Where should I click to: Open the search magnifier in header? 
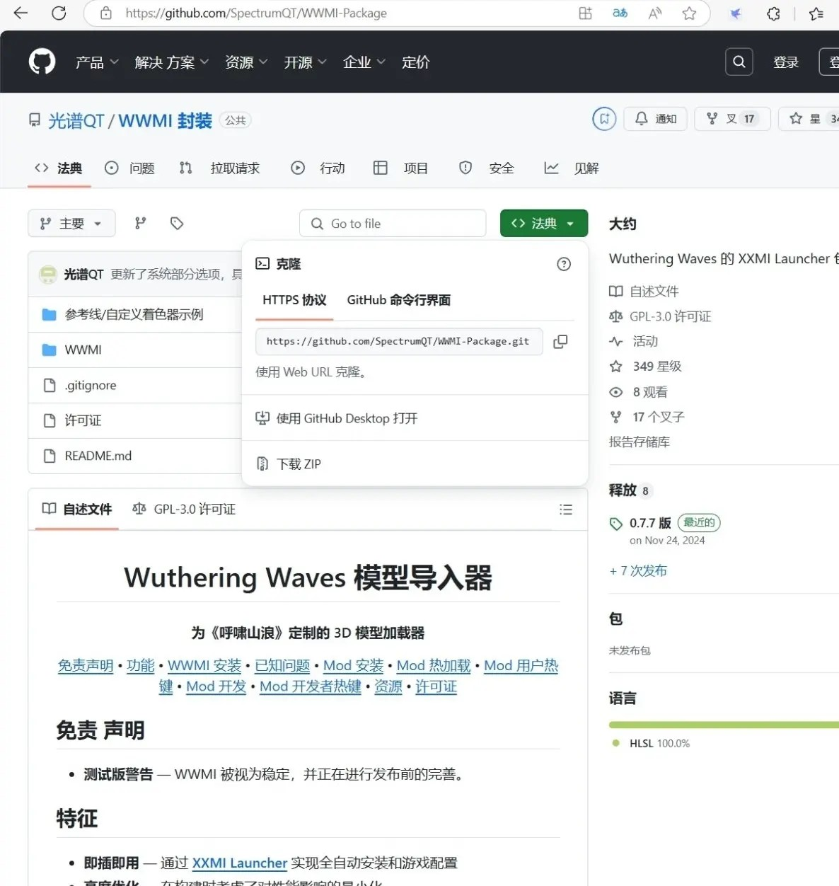pos(739,62)
